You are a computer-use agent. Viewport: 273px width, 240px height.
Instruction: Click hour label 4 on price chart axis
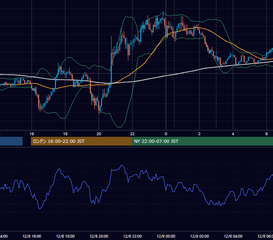[x=233, y=134]
